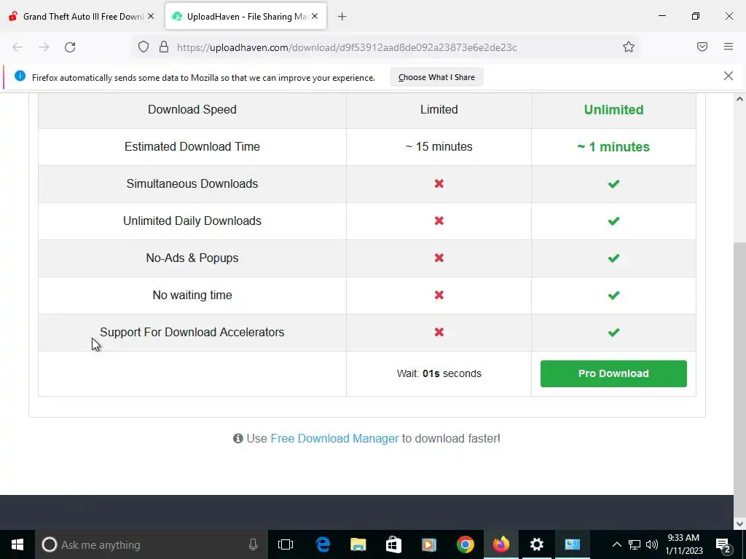Click the Download Speed row label
The height and width of the screenshot is (559, 746).
[x=192, y=109]
